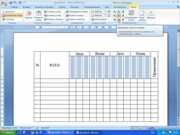The image size is (180, 135).
Task: Click Число слов: 7 in status bar
Action: click(26, 128)
